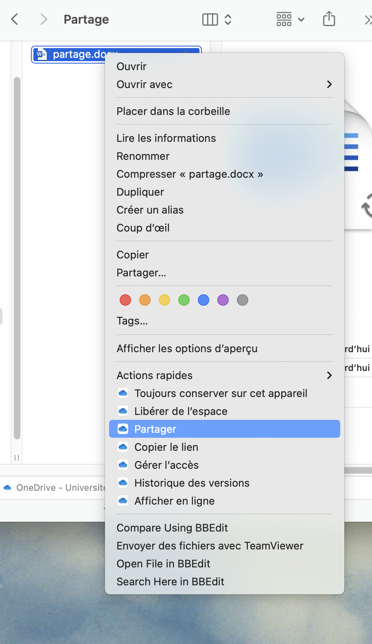Click the share icon in toolbar

pos(329,19)
